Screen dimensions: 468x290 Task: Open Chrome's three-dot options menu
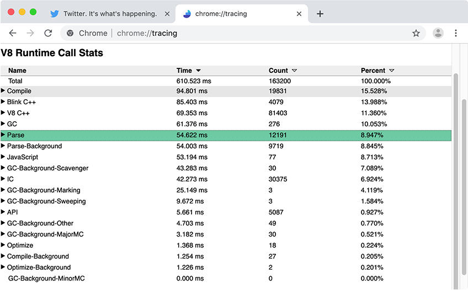[456, 33]
